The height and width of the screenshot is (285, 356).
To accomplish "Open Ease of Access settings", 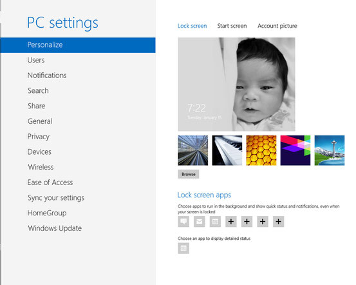I will tap(50, 182).
